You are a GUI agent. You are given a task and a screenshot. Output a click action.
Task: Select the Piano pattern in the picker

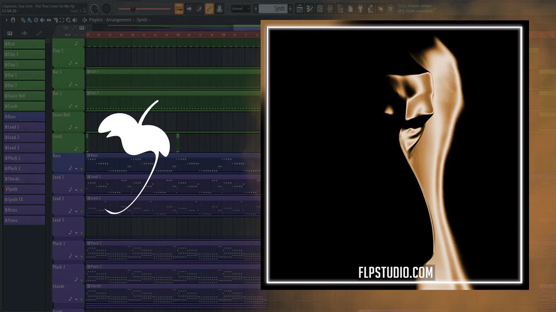coord(24,220)
